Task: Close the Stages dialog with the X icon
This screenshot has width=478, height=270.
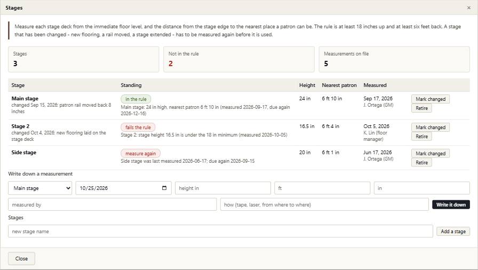Action: pyautogui.click(x=468, y=8)
